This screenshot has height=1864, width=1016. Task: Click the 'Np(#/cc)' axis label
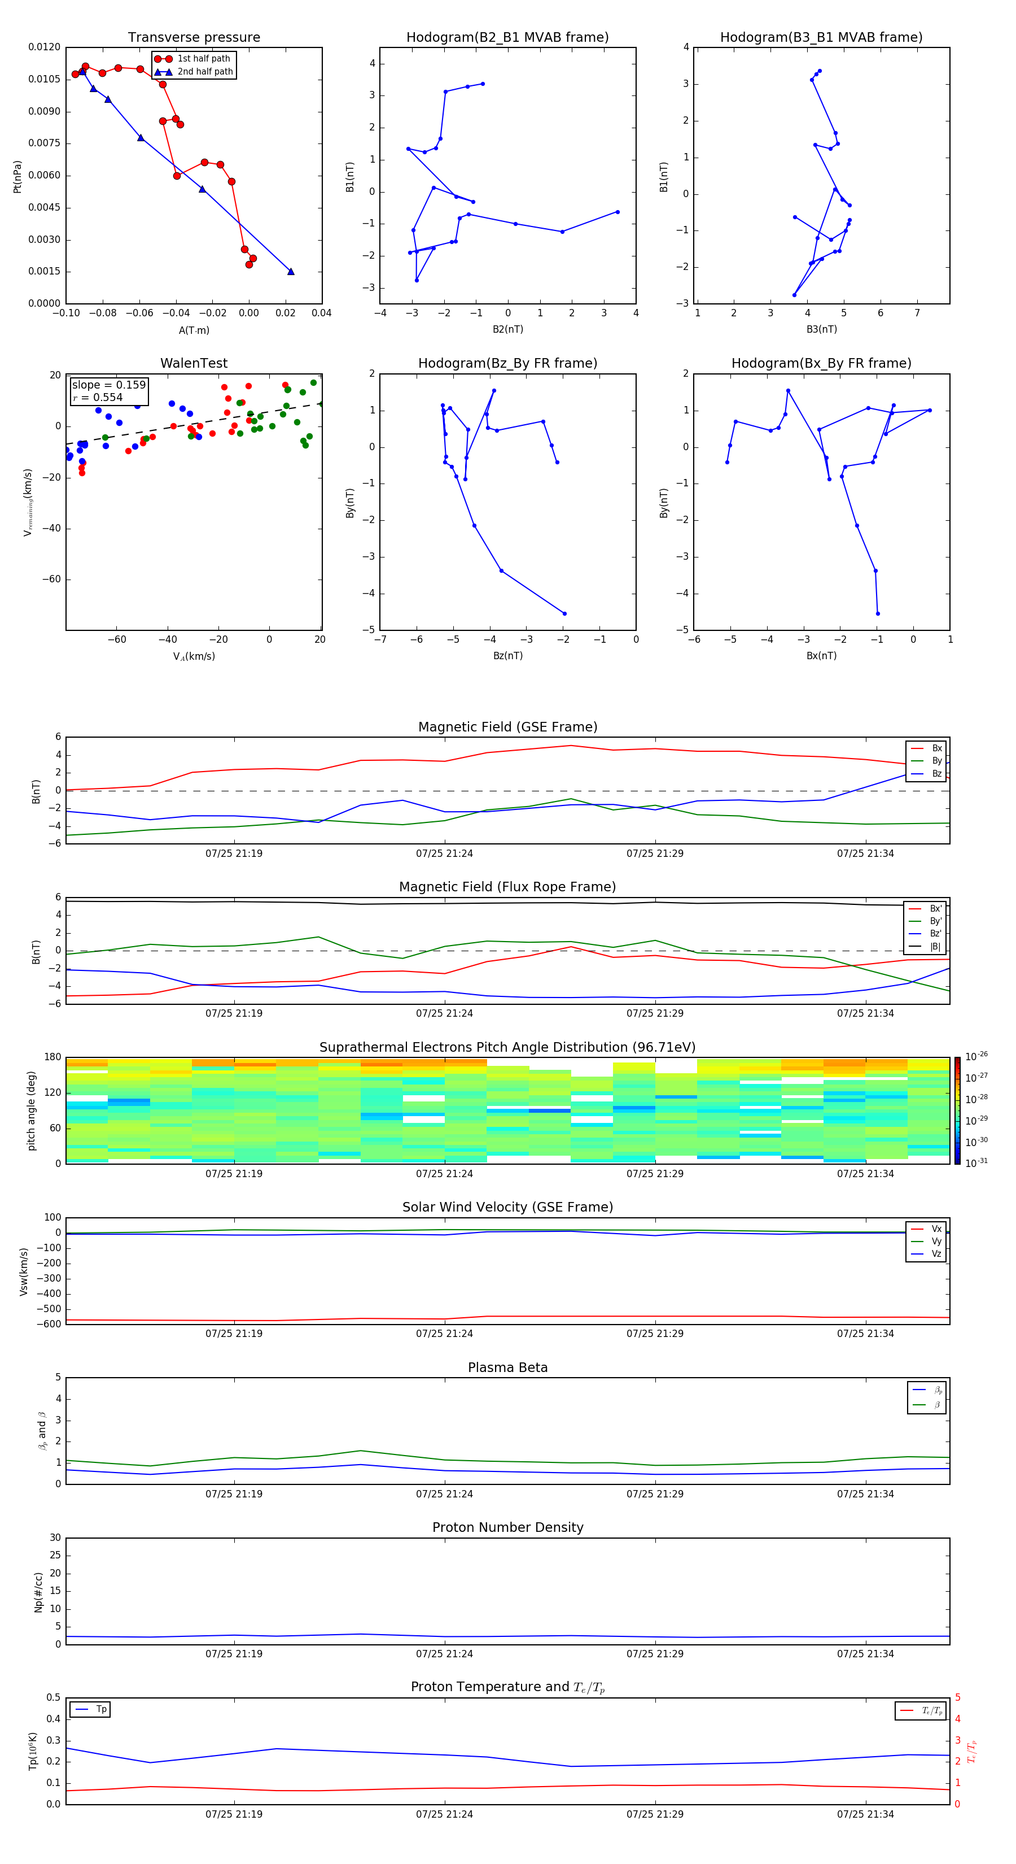(x=38, y=1592)
